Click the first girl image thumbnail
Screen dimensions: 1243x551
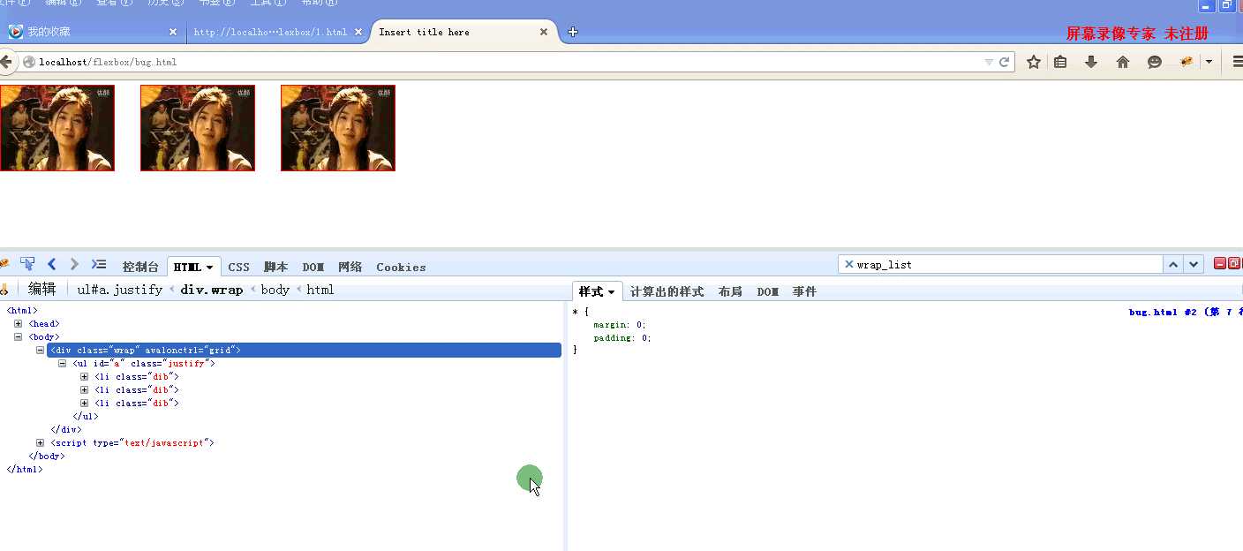point(57,128)
